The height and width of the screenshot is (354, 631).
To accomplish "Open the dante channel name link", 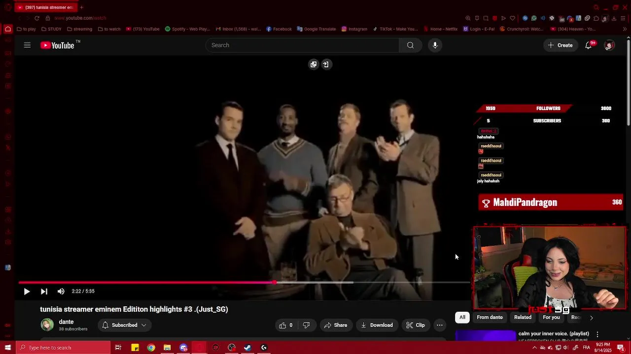I will point(66,322).
